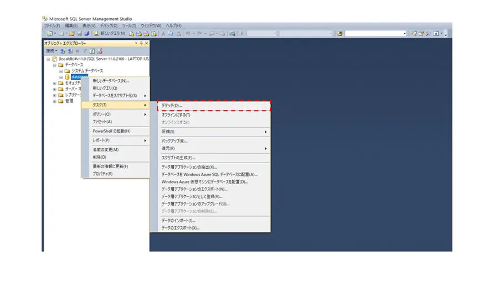Click the Disconnect icon in Object Explorer toolbar
Screen dimensions: 494x281
tap(70, 51)
